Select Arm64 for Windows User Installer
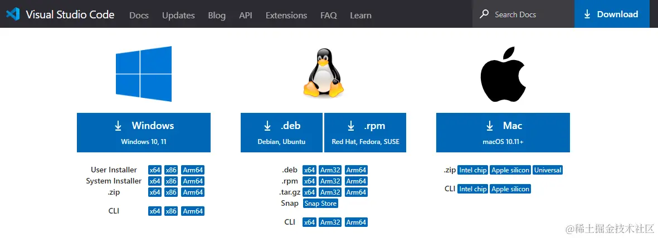The image size is (658, 238). (193, 170)
